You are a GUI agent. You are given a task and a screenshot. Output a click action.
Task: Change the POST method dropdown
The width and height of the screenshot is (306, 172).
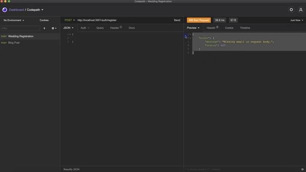pos(70,20)
